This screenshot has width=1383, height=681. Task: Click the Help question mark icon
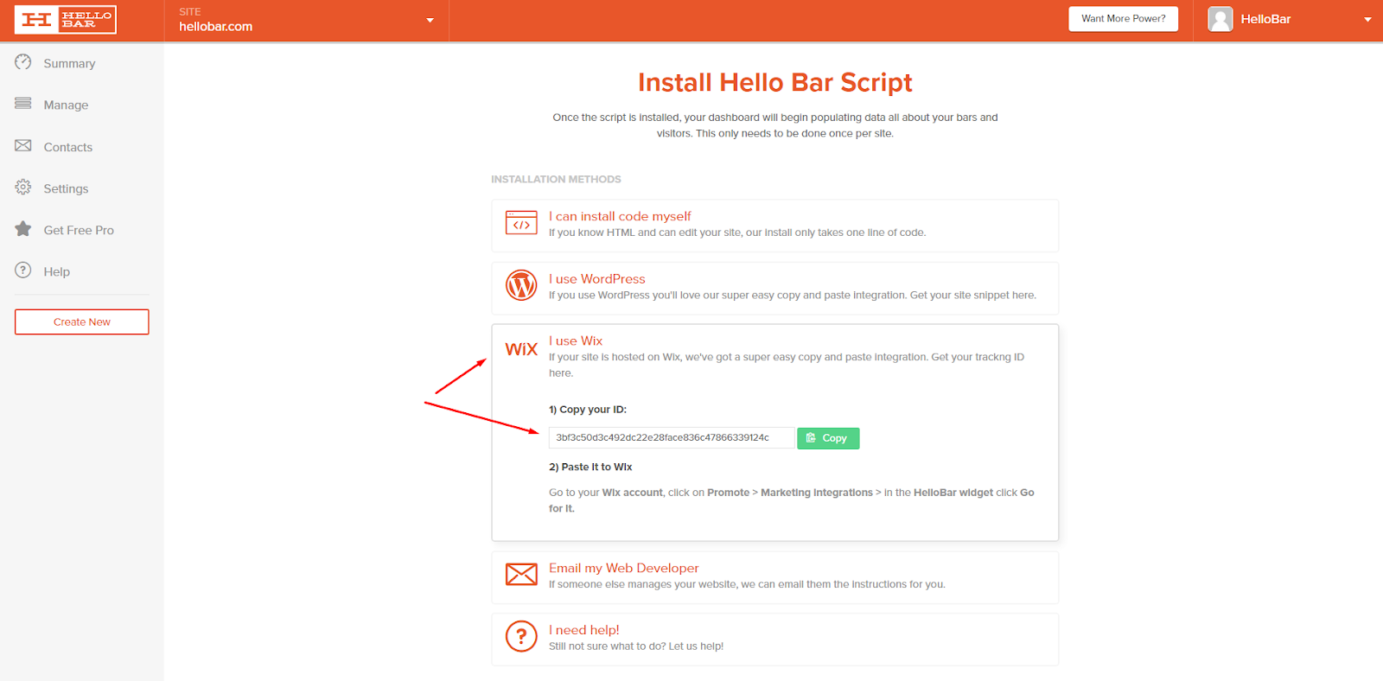(x=23, y=270)
